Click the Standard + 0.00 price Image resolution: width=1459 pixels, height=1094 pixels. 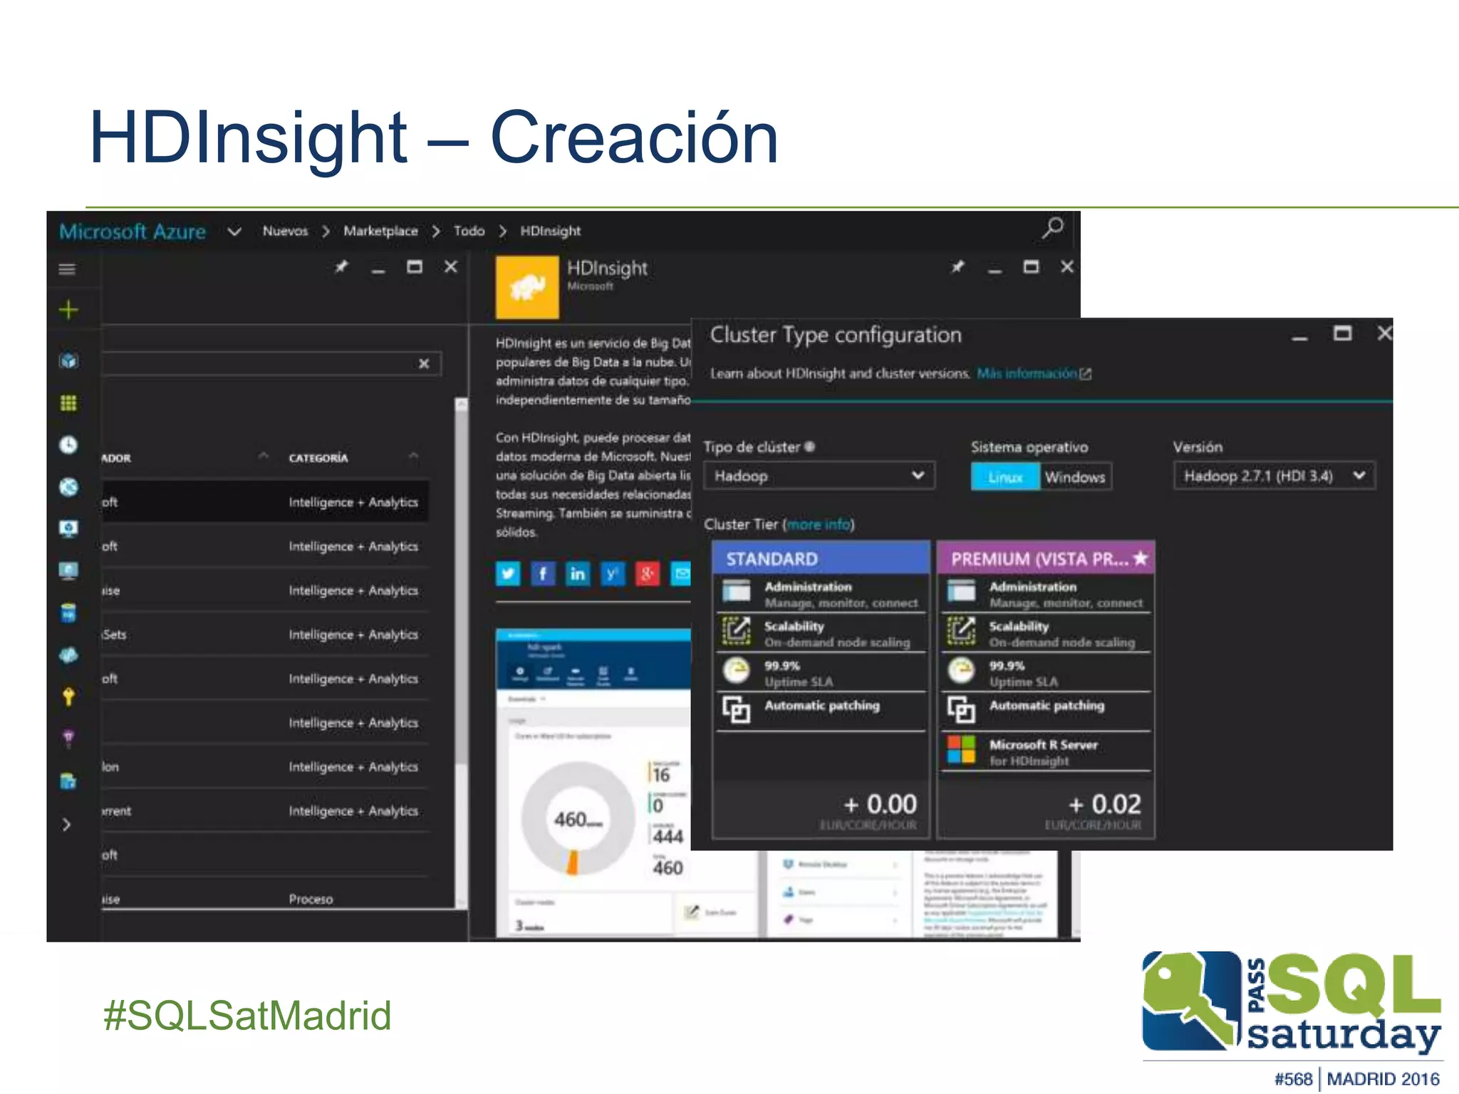coord(880,804)
